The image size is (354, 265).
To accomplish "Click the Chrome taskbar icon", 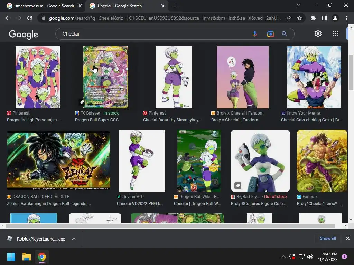I will click(42, 257).
